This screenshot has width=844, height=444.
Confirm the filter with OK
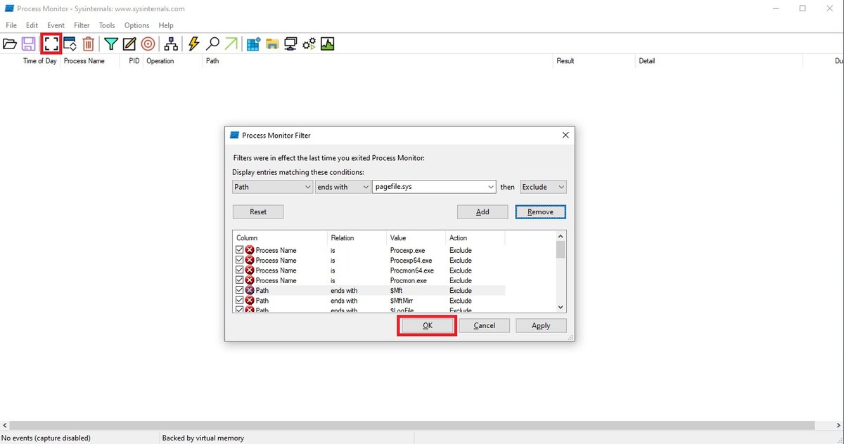(428, 325)
